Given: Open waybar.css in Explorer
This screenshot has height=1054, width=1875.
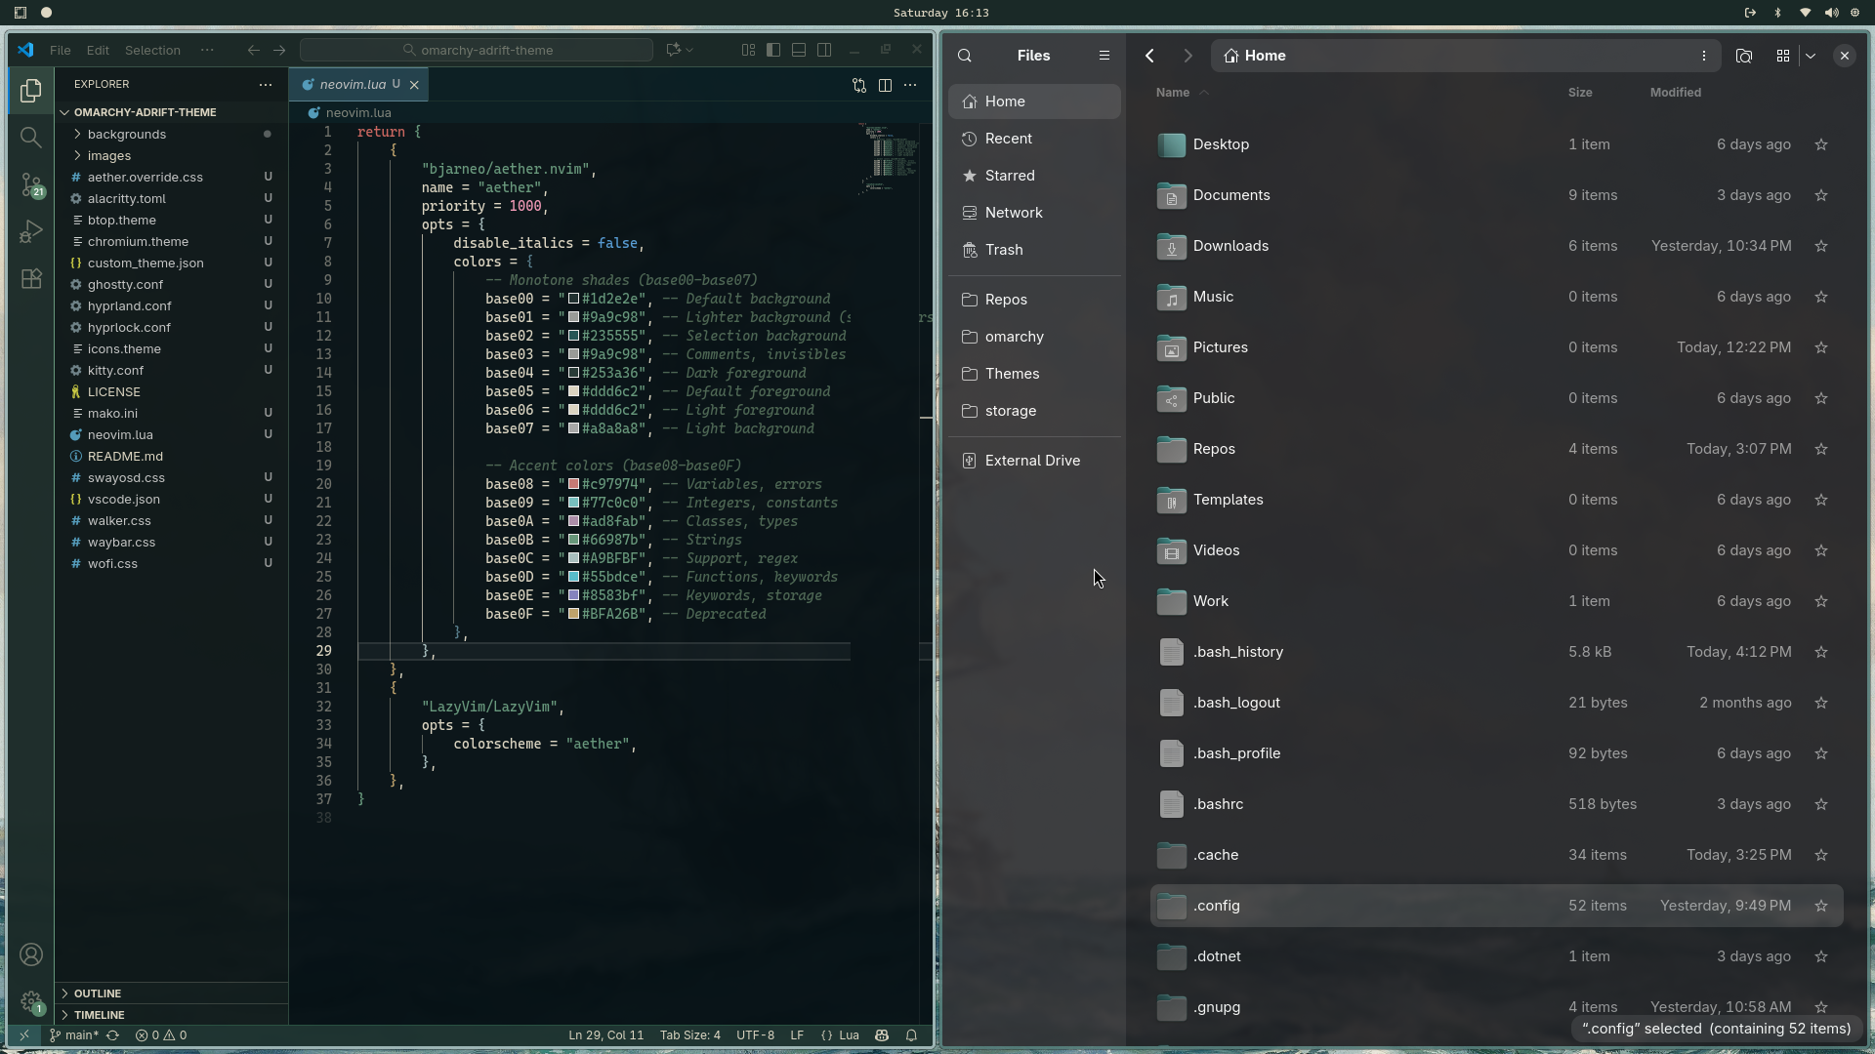Looking at the screenshot, I should pyautogui.click(x=121, y=542).
